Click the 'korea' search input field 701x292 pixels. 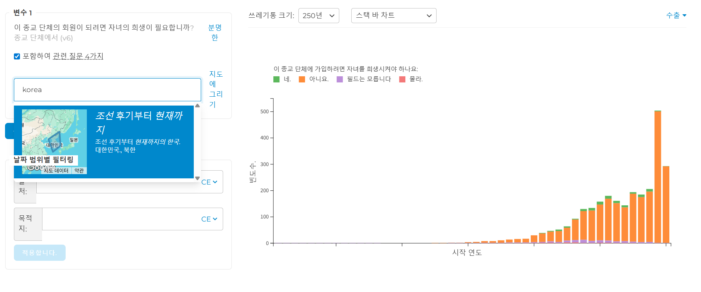coord(107,90)
